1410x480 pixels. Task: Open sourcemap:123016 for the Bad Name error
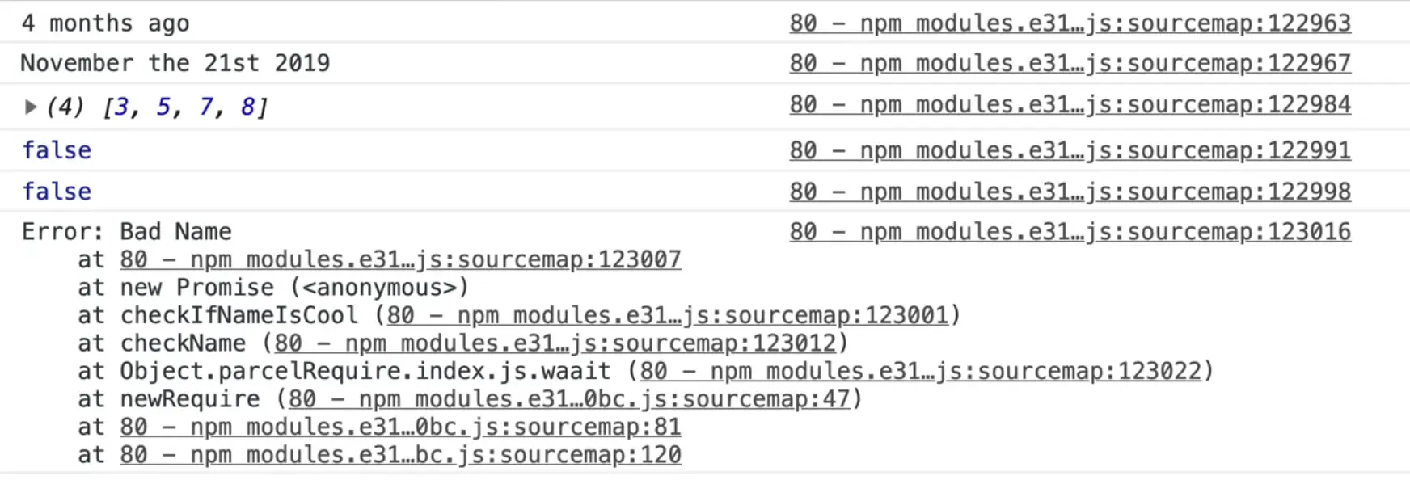coord(1070,231)
